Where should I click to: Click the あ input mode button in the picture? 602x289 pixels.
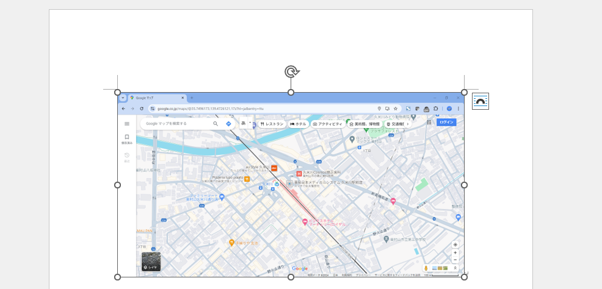pos(244,123)
